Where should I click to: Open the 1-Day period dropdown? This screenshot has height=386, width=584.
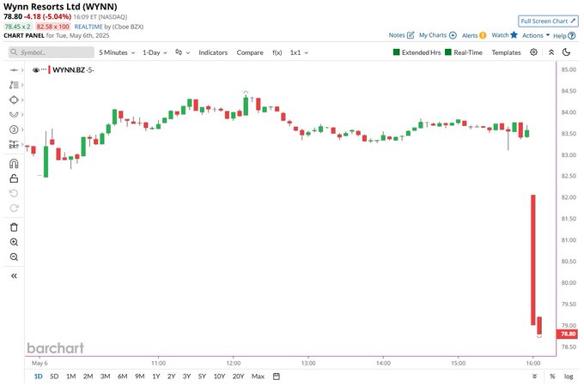(155, 52)
